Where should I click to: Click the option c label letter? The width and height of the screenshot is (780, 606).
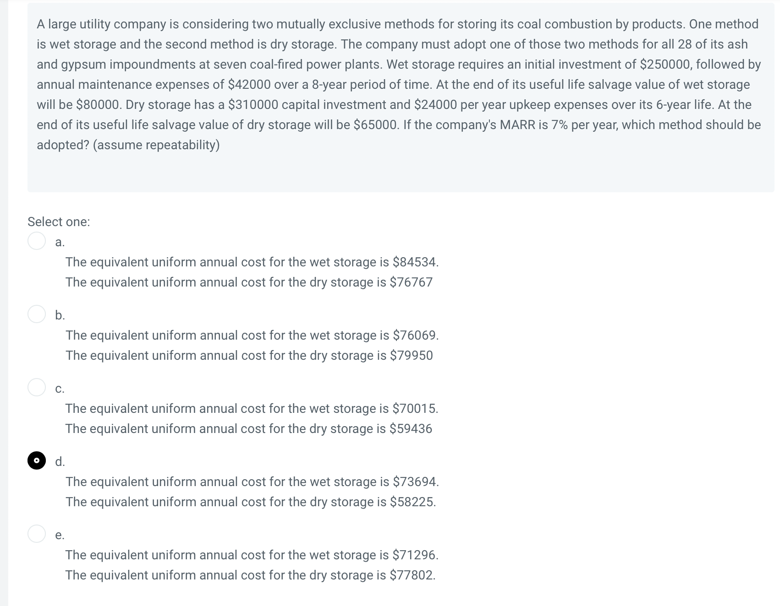[60, 388]
